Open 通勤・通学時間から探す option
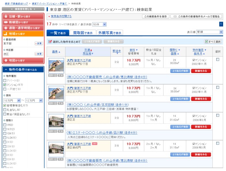The width and height of the screenshot is (226, 171). pos(23,28)
